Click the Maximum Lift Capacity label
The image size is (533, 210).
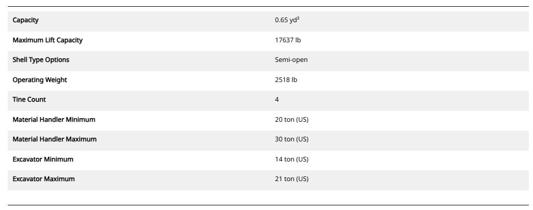click(x=48, y=40)
